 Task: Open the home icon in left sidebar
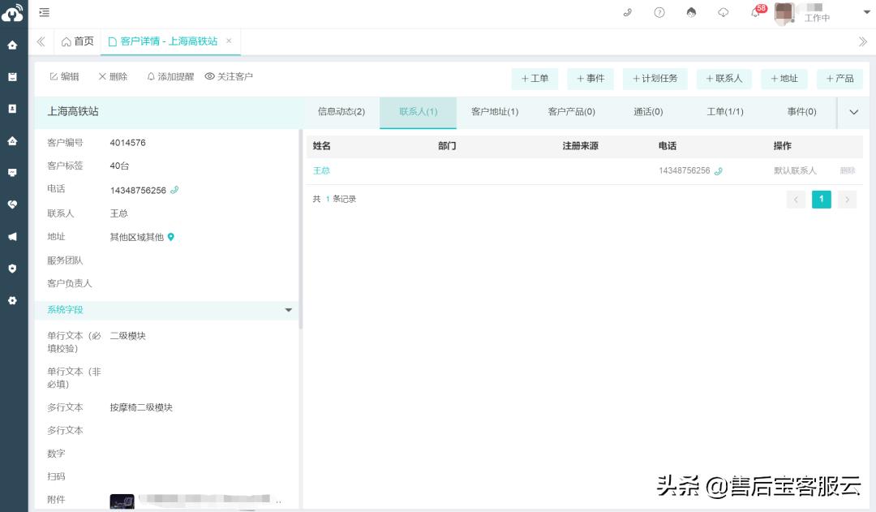(12, 45)
